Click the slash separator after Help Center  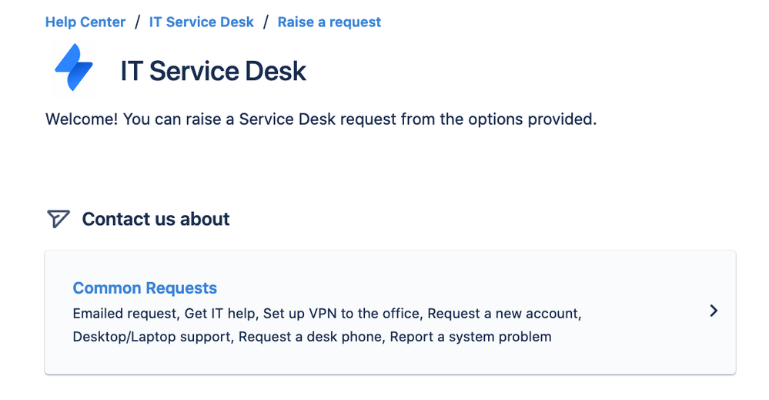pos(138,22)
